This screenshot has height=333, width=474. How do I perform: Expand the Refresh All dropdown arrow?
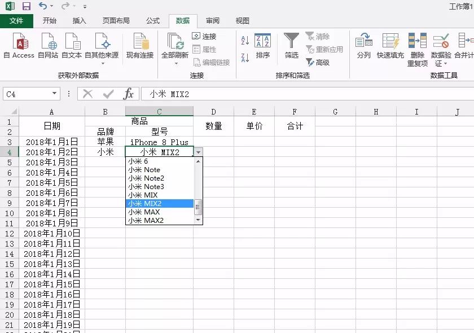[x=176, y=64]
